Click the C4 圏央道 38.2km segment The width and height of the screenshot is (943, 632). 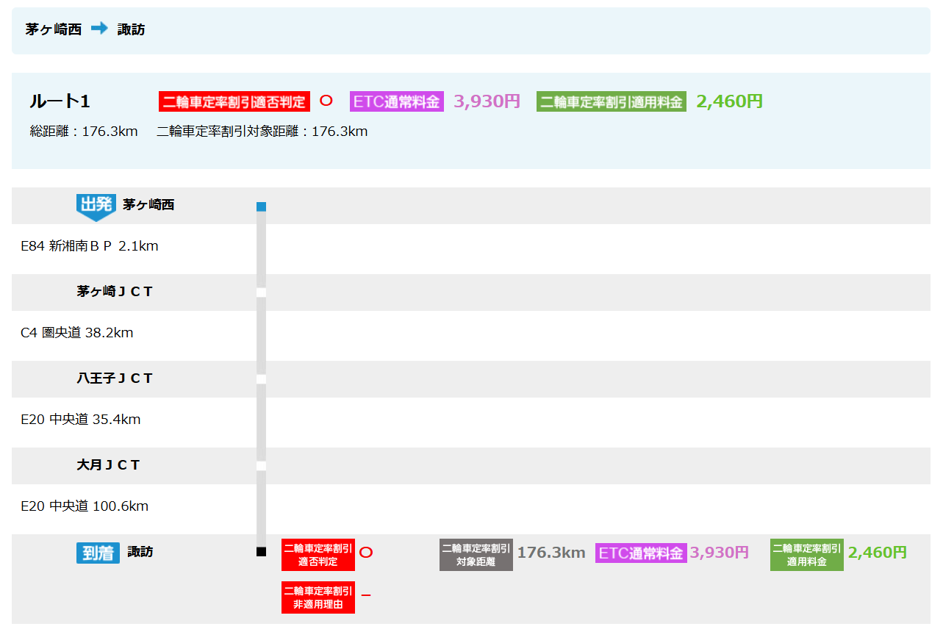(76, 333)
